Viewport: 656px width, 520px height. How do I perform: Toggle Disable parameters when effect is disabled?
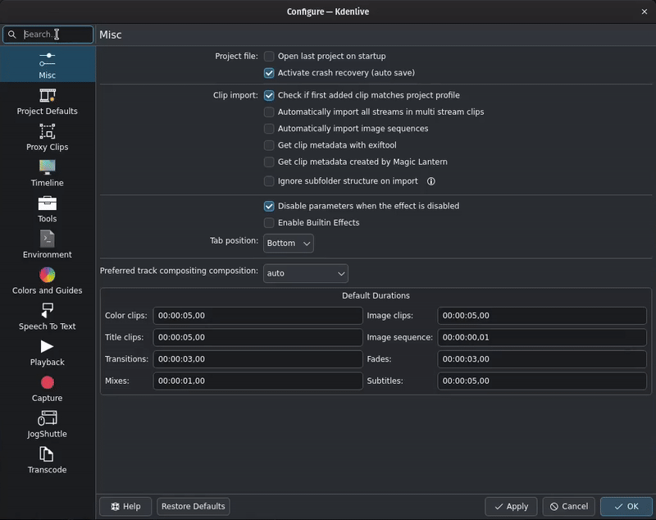pyautogui.click(x=269, y=206)
